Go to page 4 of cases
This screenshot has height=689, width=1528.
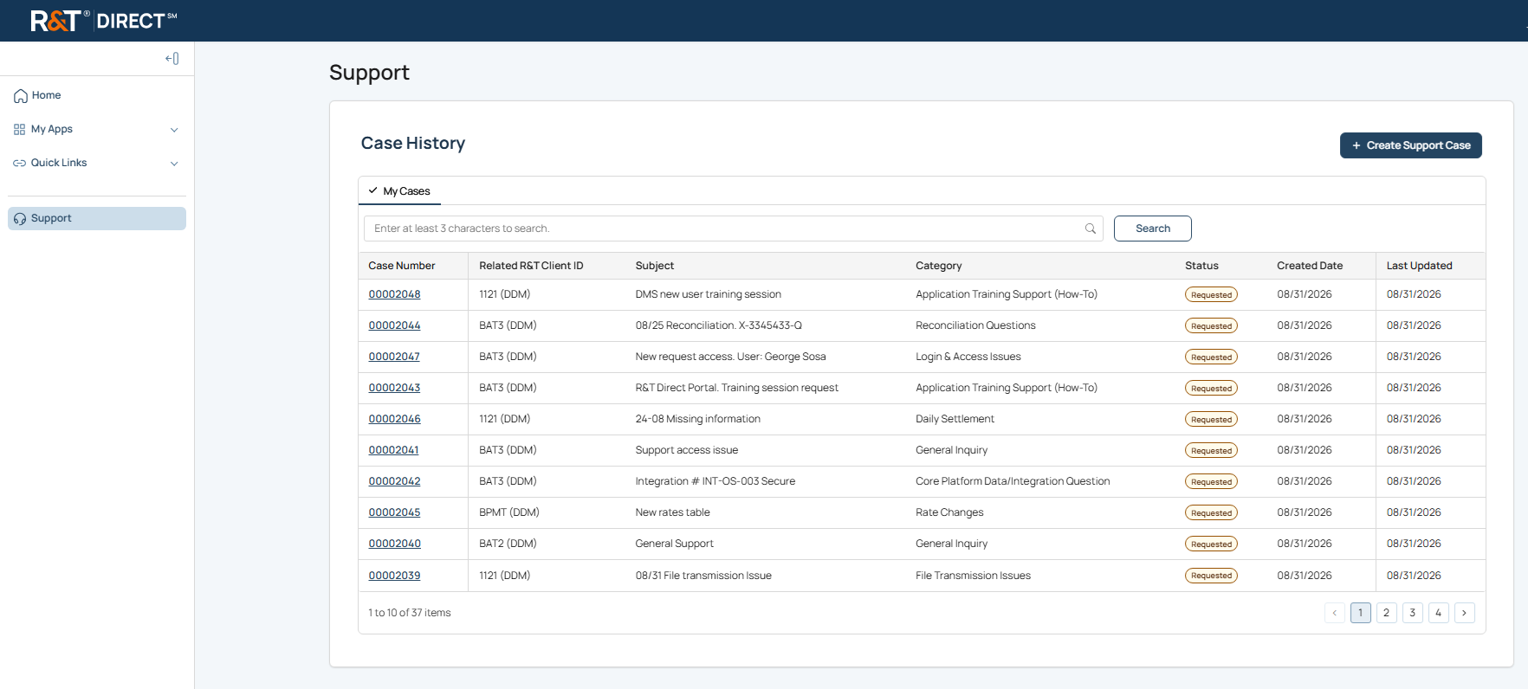point(1438,613)
